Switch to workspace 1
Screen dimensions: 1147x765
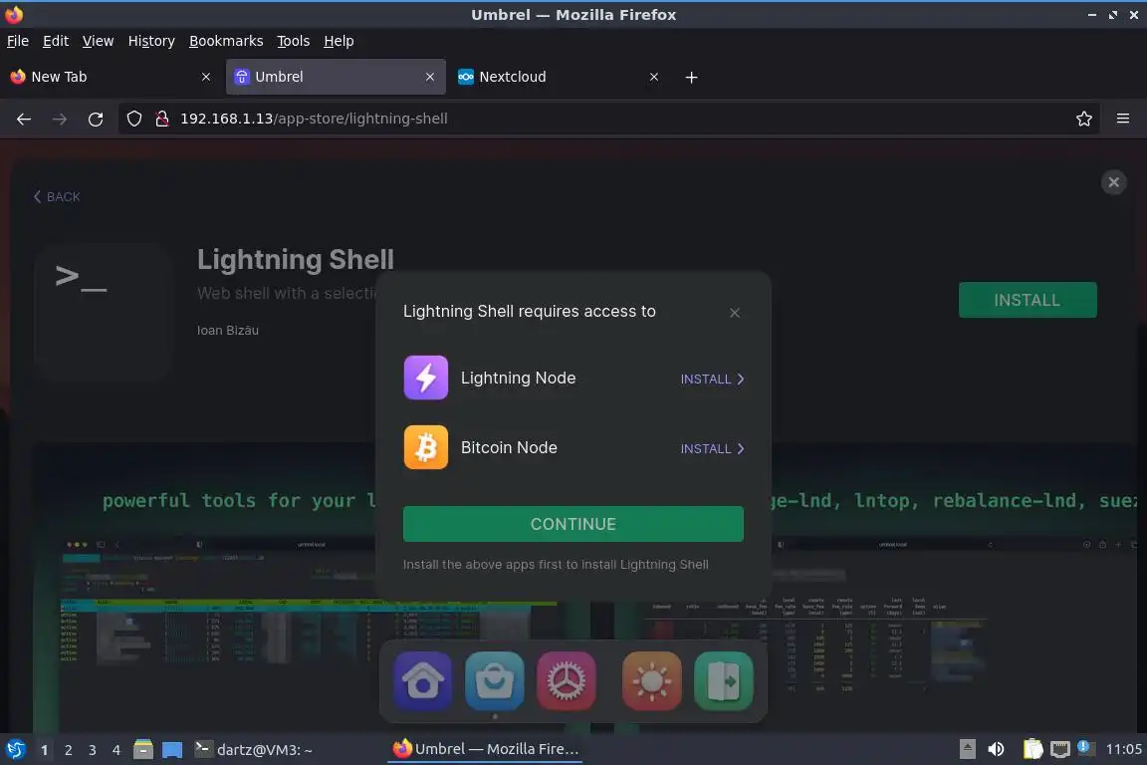[45, 750]
